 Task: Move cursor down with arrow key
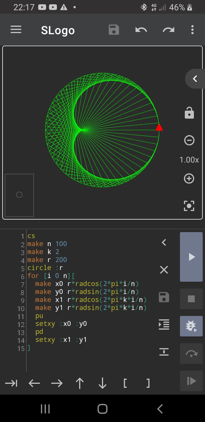click(x=102, y=384)
